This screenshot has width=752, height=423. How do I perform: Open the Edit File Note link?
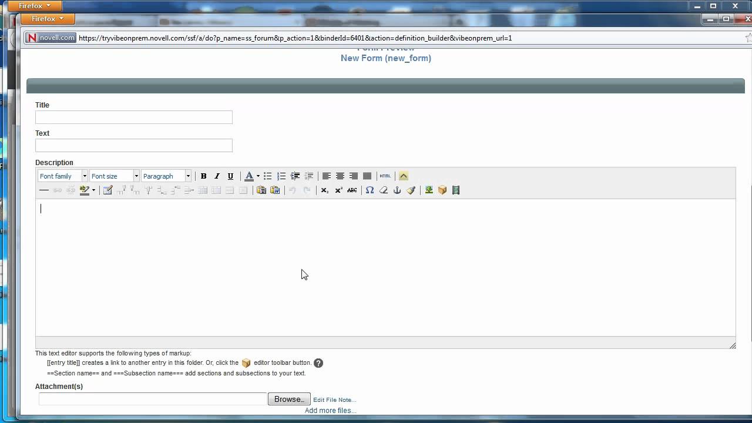[335, 400]
